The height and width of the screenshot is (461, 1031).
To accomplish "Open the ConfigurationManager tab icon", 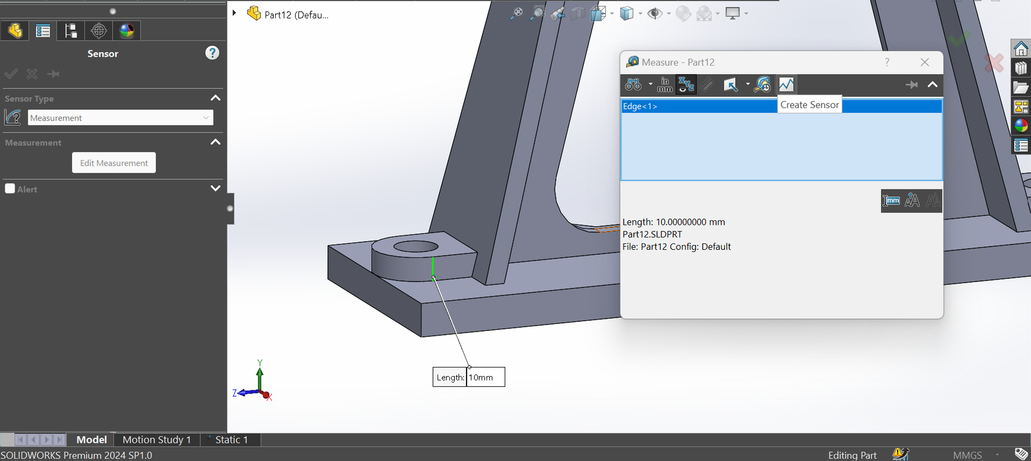I will 71,30.
